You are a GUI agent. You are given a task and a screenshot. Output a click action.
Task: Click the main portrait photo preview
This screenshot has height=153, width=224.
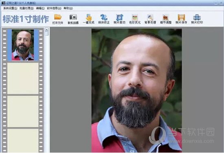(x=136, y=90)
